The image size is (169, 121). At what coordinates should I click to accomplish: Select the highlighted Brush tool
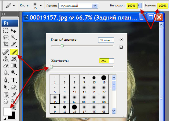coord(13,52)
